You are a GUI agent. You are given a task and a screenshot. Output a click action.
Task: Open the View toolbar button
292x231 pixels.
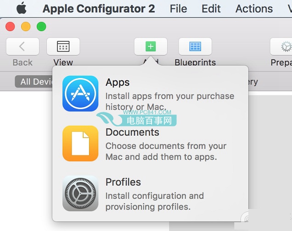(63, 46)
